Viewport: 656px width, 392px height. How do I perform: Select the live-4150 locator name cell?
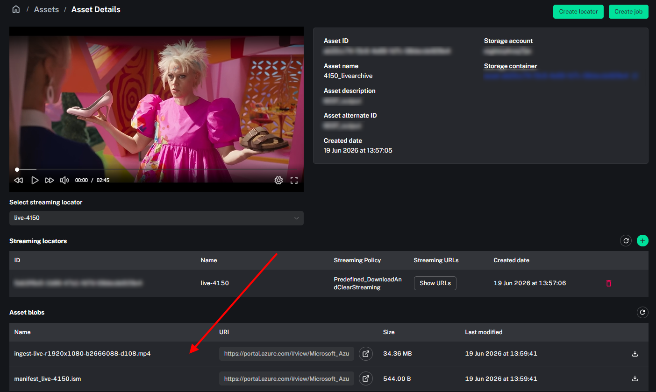tap(214, 283)
